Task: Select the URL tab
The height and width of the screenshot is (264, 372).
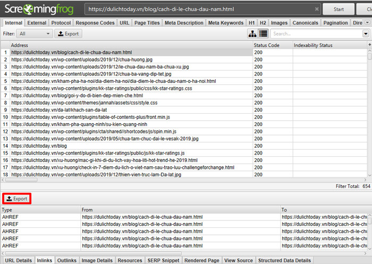Action: (124, 23)
